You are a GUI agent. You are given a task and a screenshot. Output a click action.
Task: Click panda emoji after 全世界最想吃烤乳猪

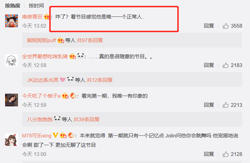81,56
